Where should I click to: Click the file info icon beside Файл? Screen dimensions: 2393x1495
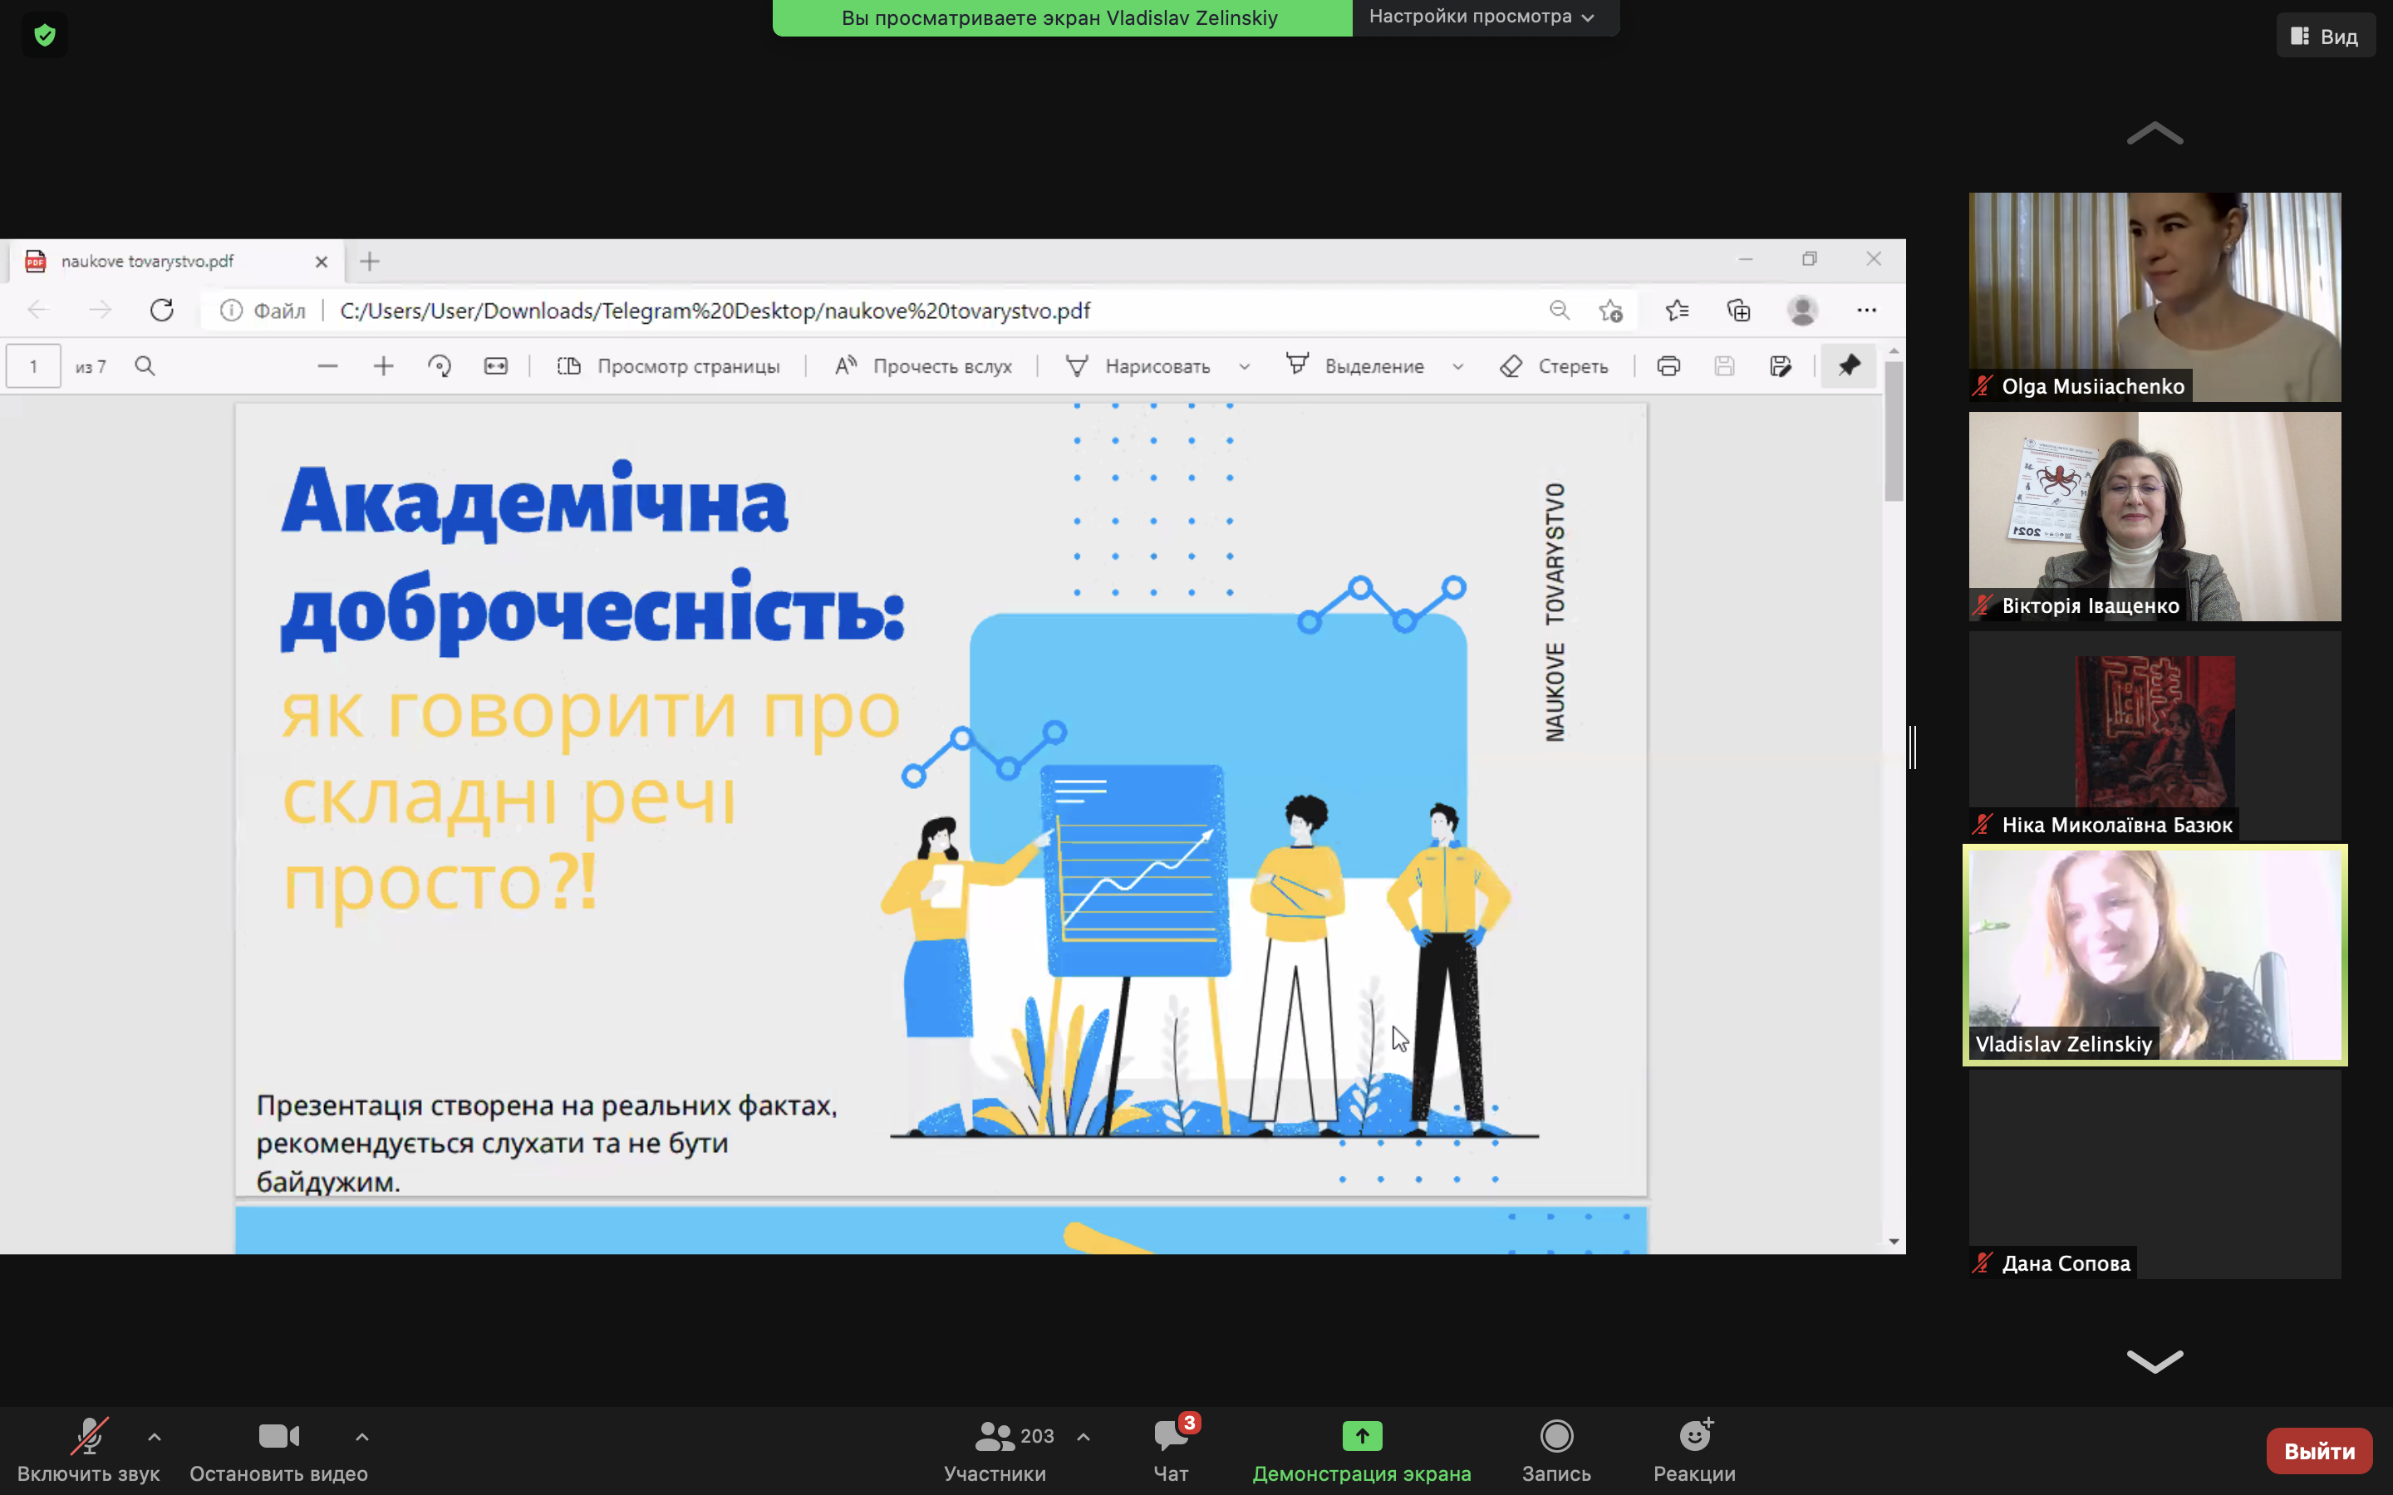click(x=230, y=311)
